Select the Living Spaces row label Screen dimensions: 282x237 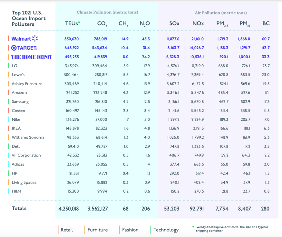[24, 182]
